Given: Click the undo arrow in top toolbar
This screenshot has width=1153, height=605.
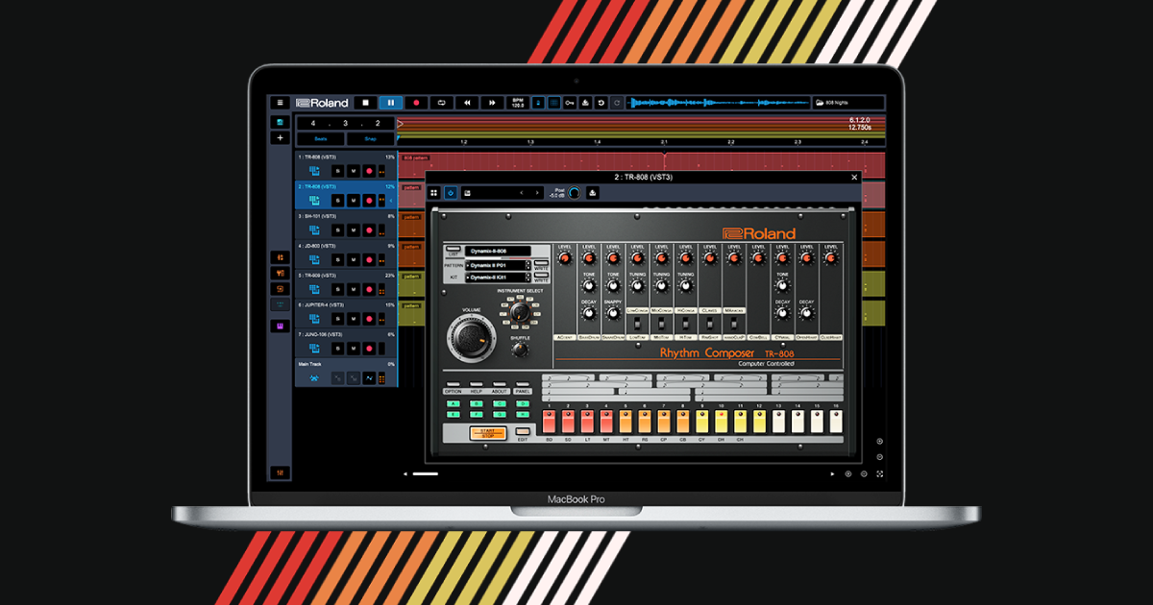Looking at the screenshot, I should [x=601, y=103].
